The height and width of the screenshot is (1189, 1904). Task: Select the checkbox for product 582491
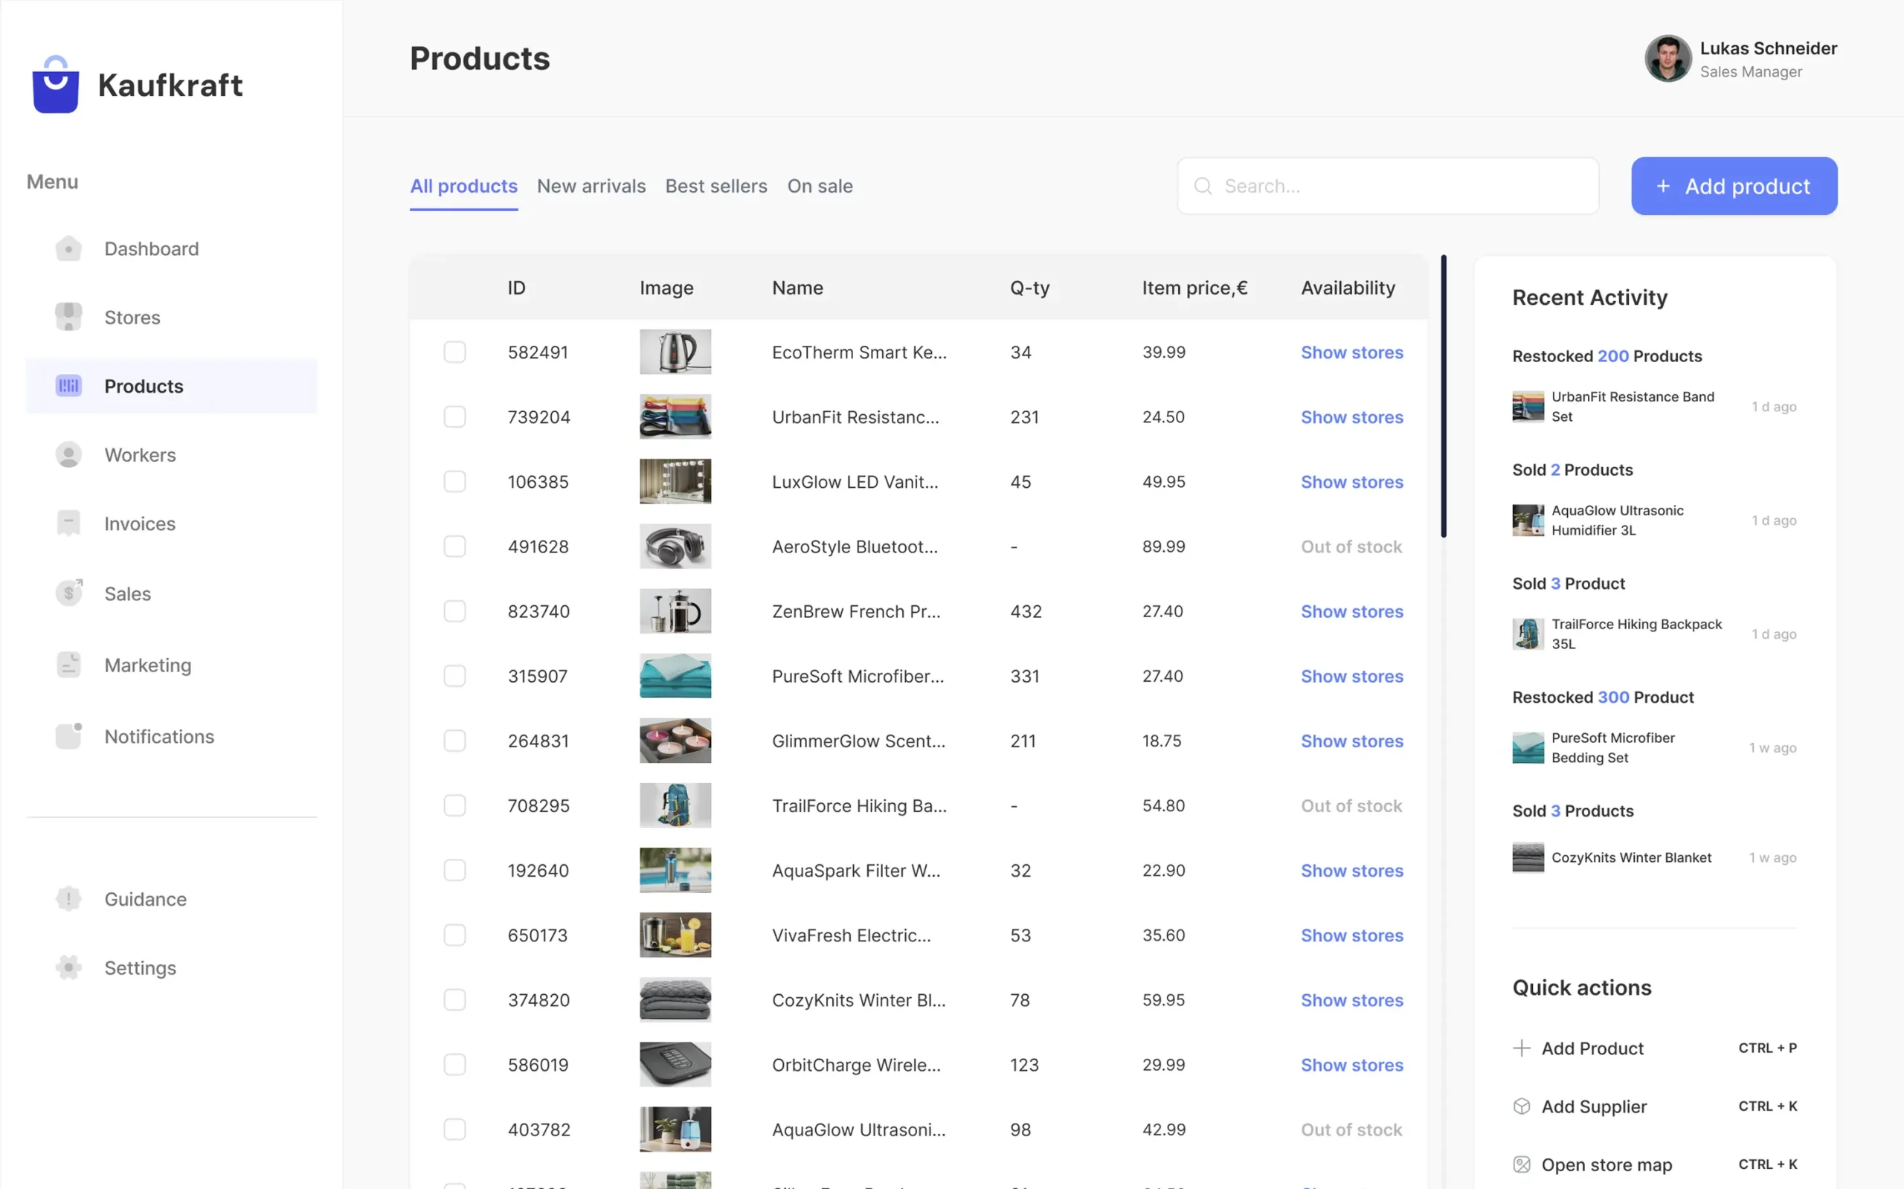click(454, 352)
